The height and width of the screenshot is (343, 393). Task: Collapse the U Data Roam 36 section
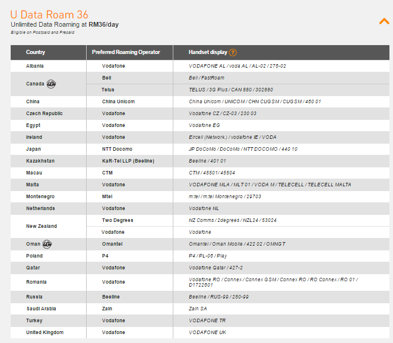(x=384, y=21)
